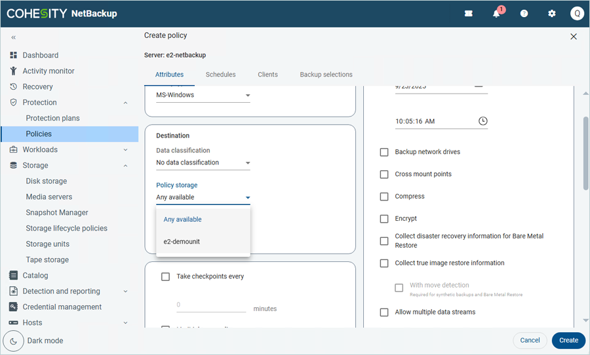
Task: Collapse the Protection section in sidebar
Action: pos(125,103)
